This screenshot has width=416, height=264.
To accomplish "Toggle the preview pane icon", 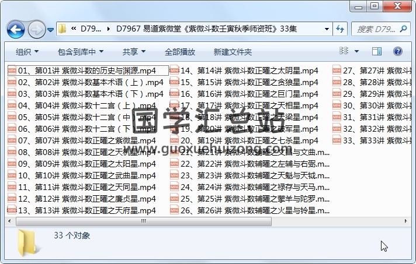I will point(377,51).
